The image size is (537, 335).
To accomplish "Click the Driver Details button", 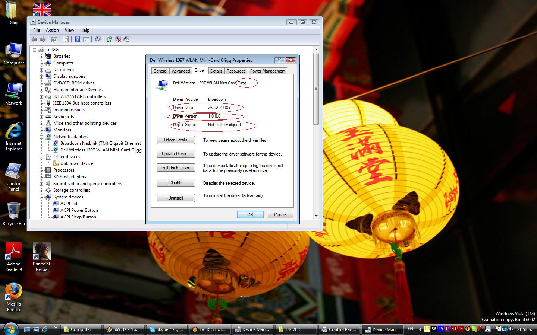I will pyautogui.click(x=176, y=140).
